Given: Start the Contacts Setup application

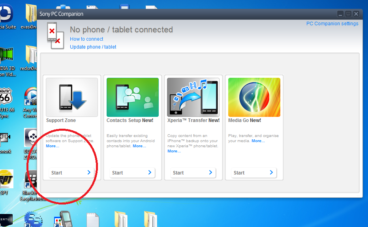Looking at the screenshot, I should [x=132, y=173].
